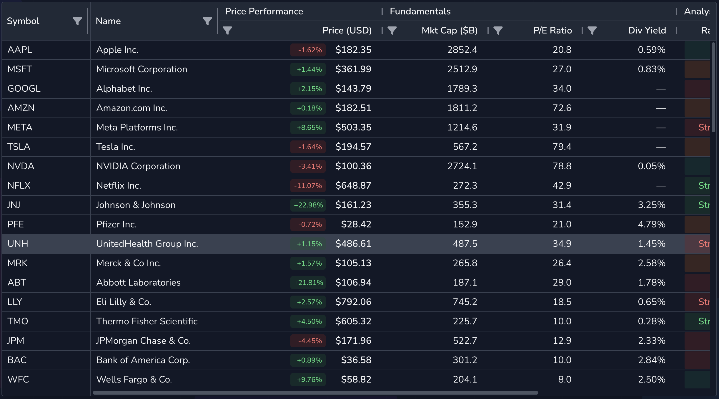Open the Symbol column filter icon
Screen dimensions: 719x399
tap(77, 21)
